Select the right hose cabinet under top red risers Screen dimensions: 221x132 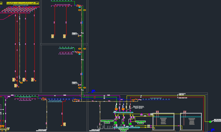pyautogui.click(x=64, y=36)
